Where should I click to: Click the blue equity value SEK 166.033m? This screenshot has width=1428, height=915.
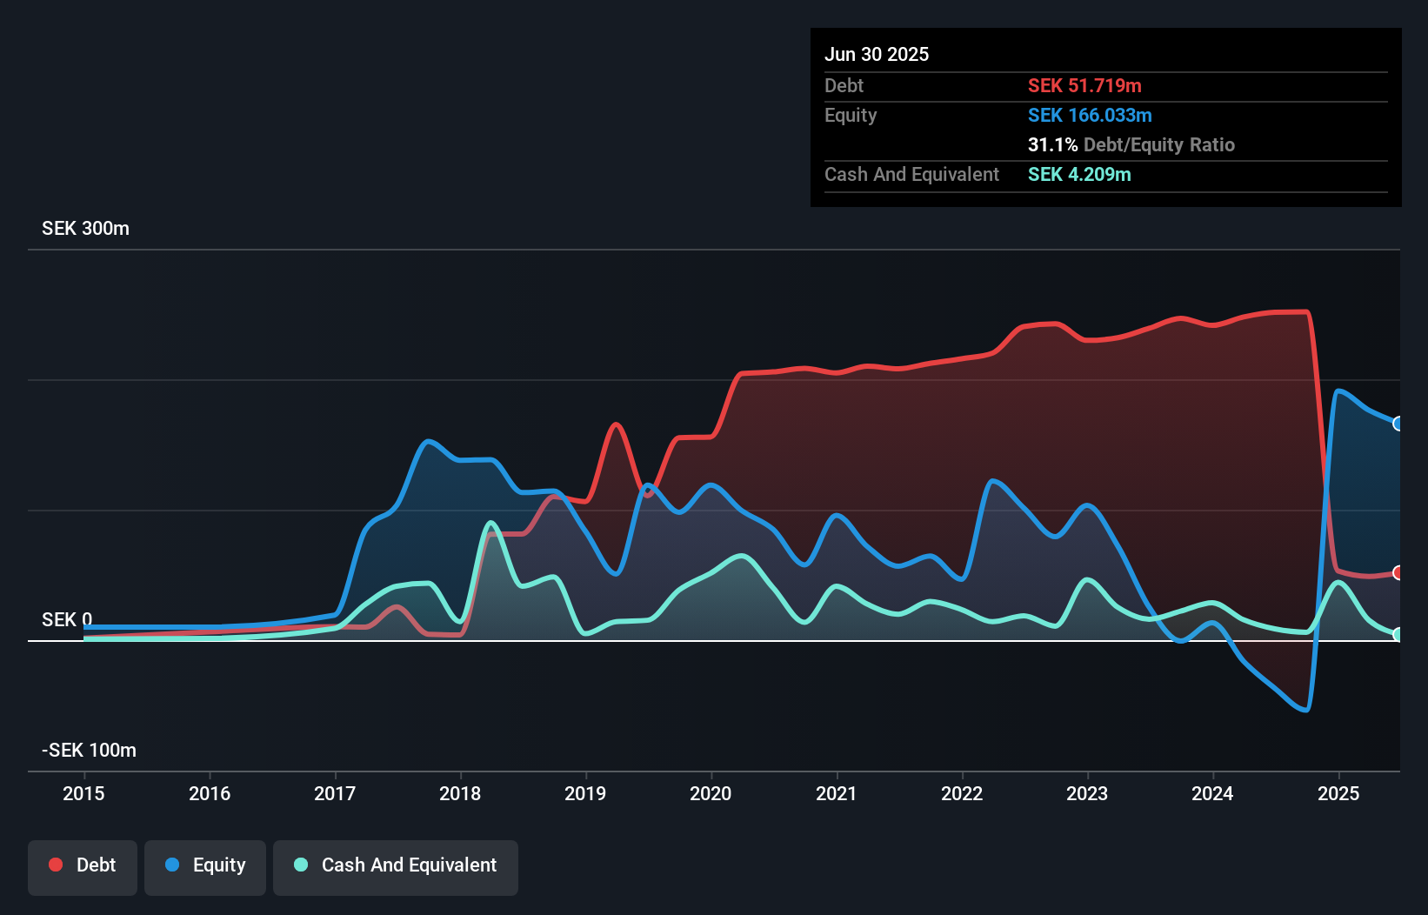click(1090, 115)
